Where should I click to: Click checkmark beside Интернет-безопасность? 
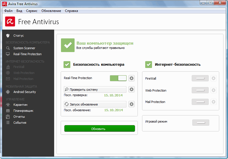(x=149, y=65)
